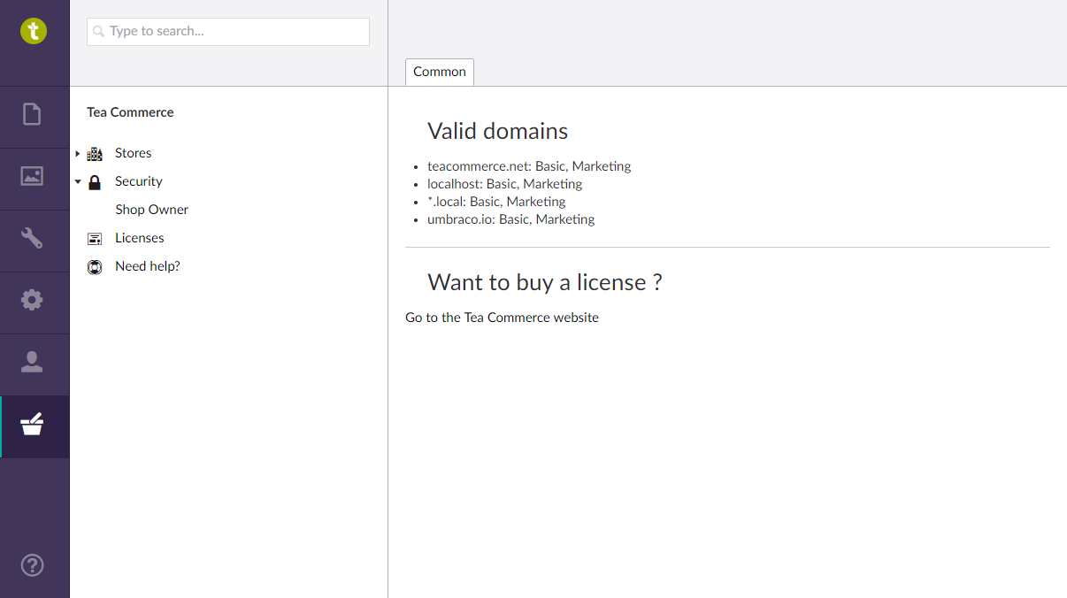
Task: Click the Licenses certificate icon
Action: point(95,239)
